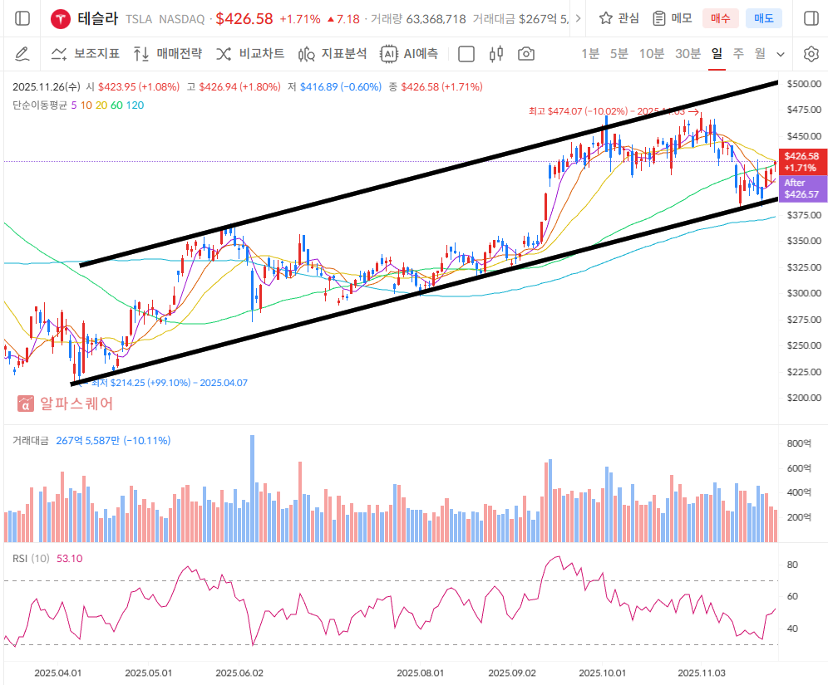
Task: Open 지표분석 indicator analysis
Action: click(333, 54)
